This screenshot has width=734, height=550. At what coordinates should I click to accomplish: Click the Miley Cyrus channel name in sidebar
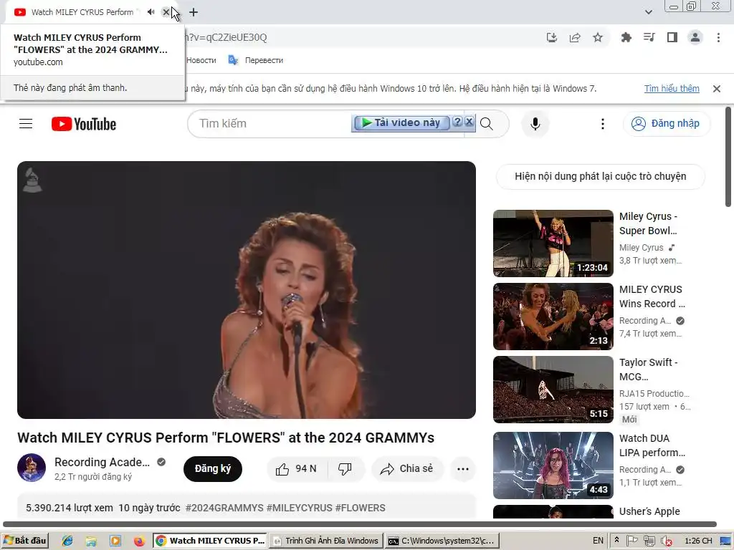(x=641, y=247)
